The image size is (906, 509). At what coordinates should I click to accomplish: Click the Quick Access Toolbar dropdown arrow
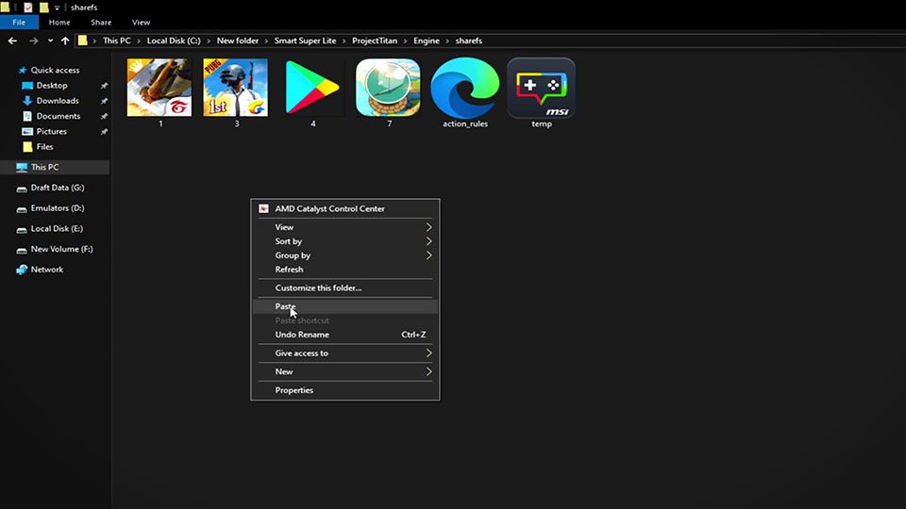pos(57,8)
